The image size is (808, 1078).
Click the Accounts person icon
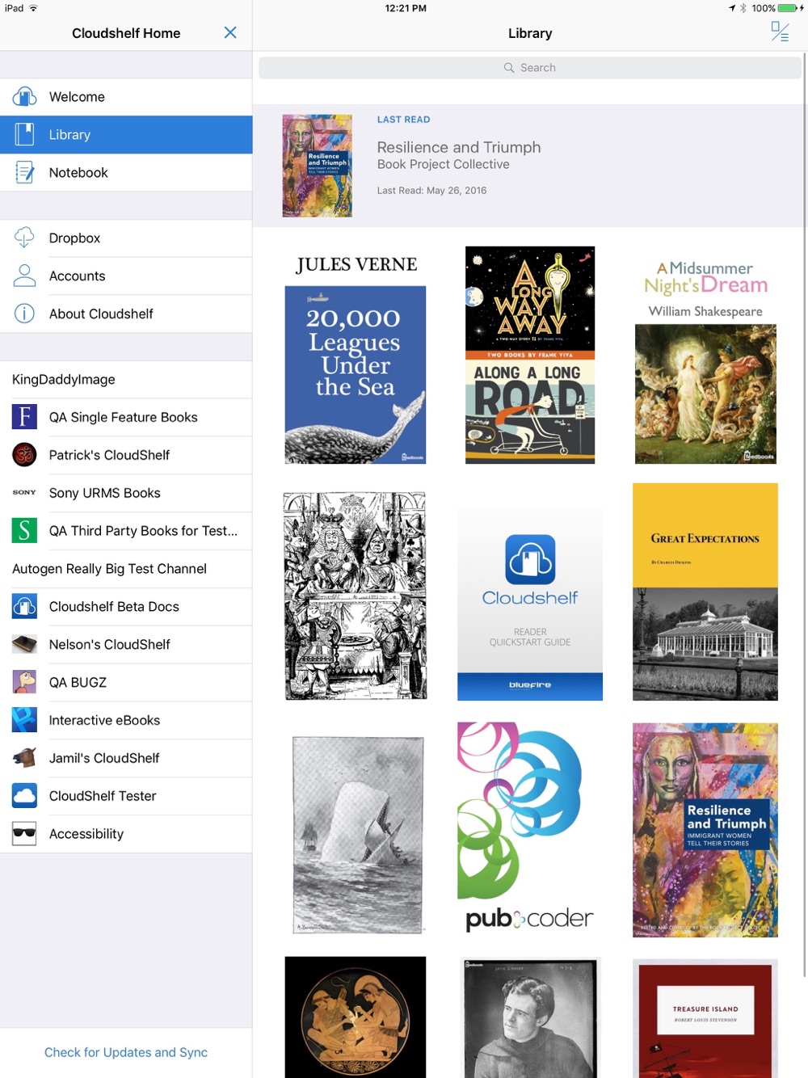(24, 276)
